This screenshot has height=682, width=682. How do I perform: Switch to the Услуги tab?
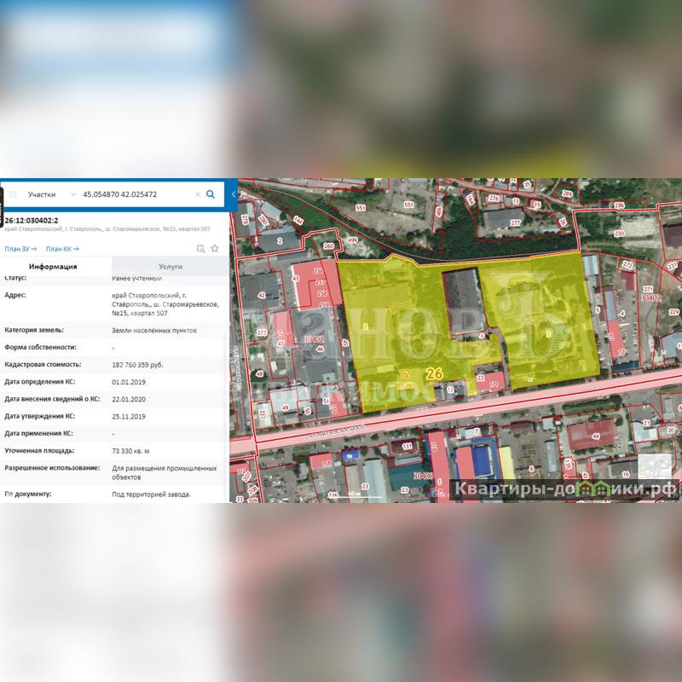pos(170,267)
